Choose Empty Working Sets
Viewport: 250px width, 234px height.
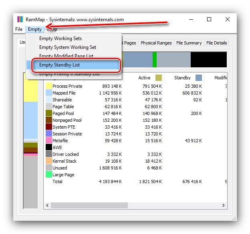(60, 38)
